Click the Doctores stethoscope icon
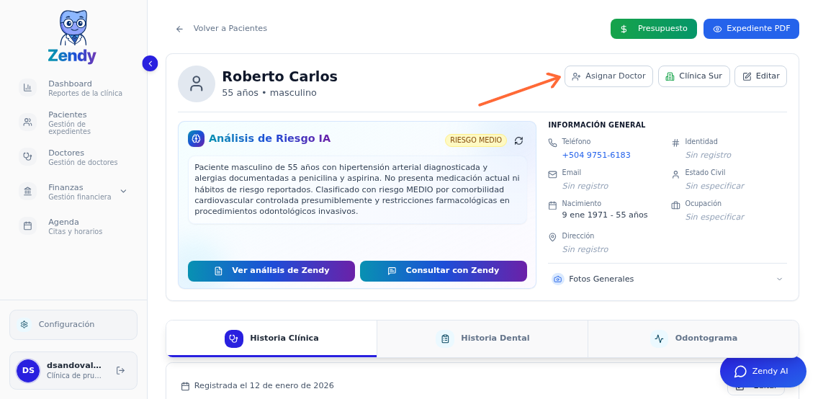The image size is (818, 399). [x=27, y=156]
